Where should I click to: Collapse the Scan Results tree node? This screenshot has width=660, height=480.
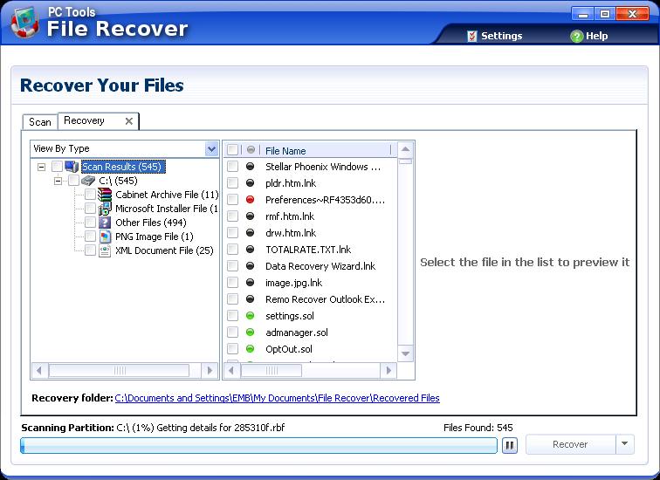(41, 167)
